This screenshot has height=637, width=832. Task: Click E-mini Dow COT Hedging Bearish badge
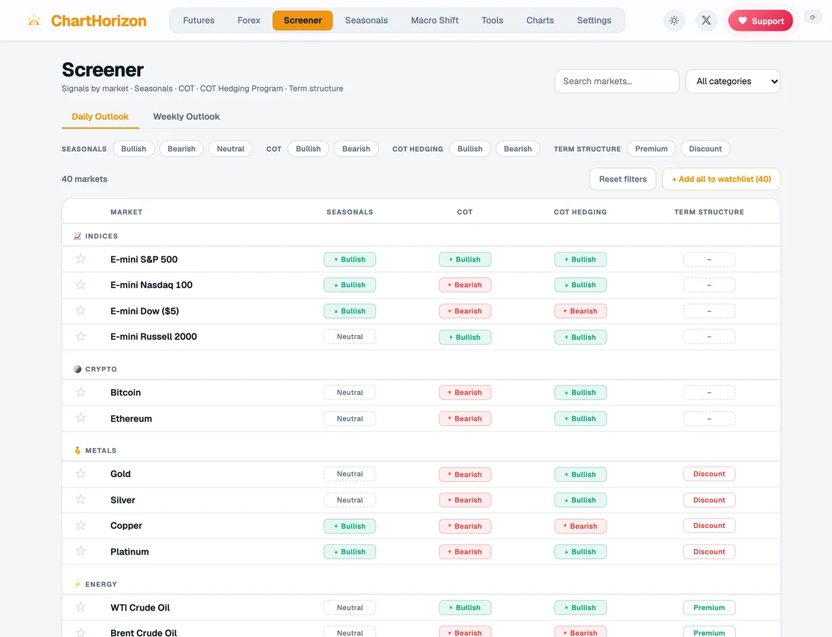pos(581,311)
